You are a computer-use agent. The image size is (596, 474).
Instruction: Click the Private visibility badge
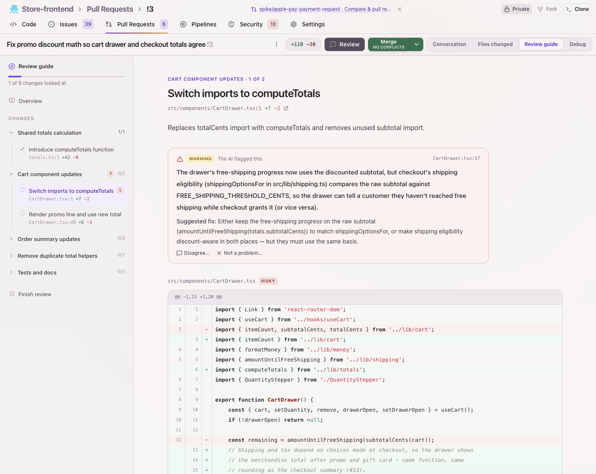point(517,9)
